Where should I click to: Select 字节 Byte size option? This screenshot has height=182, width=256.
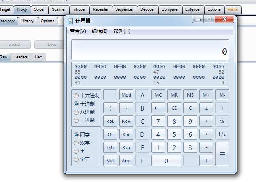coord(82,159)
